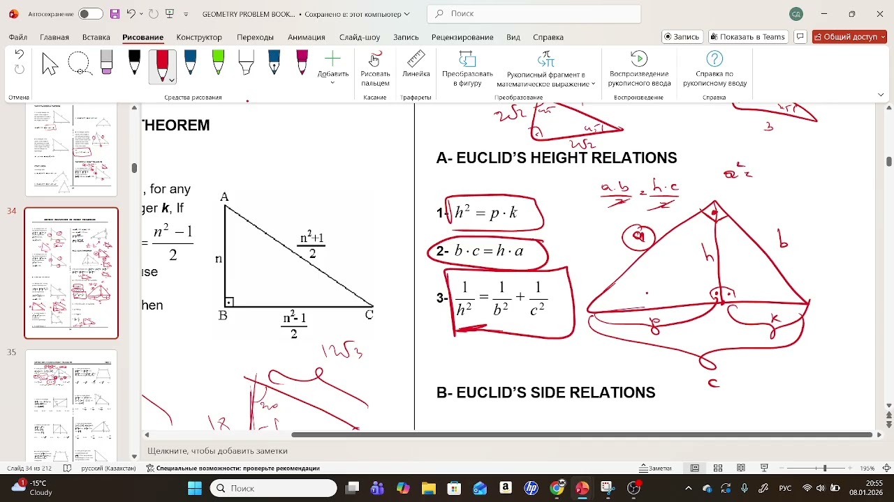The image size is (894, 502).
Task: Open the Файл menu
Action: 18,37
